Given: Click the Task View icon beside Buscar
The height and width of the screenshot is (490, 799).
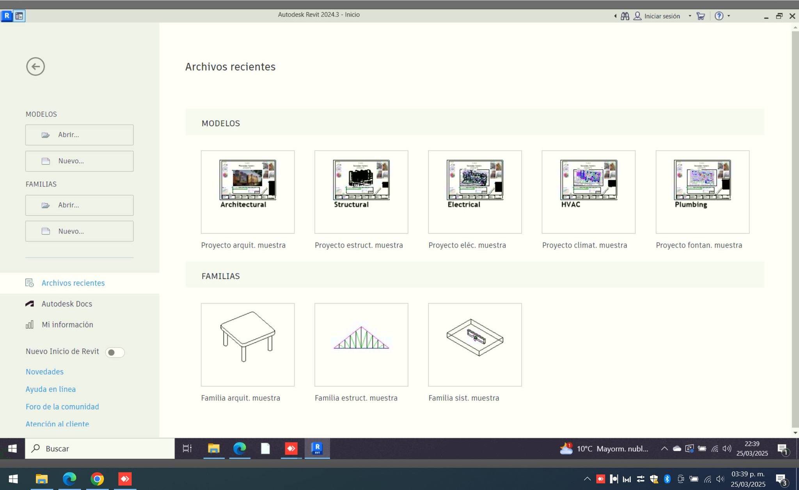Looking at the screenshot, I should (187, 448).
